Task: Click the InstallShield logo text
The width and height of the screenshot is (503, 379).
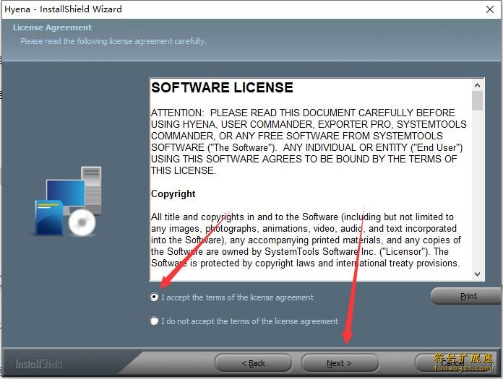Action: point(39,365)
